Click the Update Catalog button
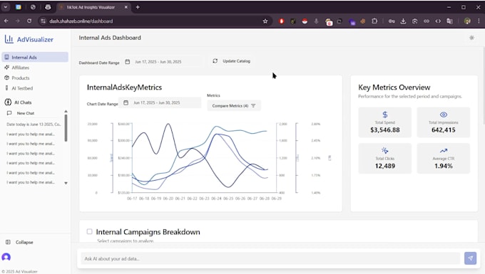The width and height of the screenshot is (485, 274). (x=232, y=61)
